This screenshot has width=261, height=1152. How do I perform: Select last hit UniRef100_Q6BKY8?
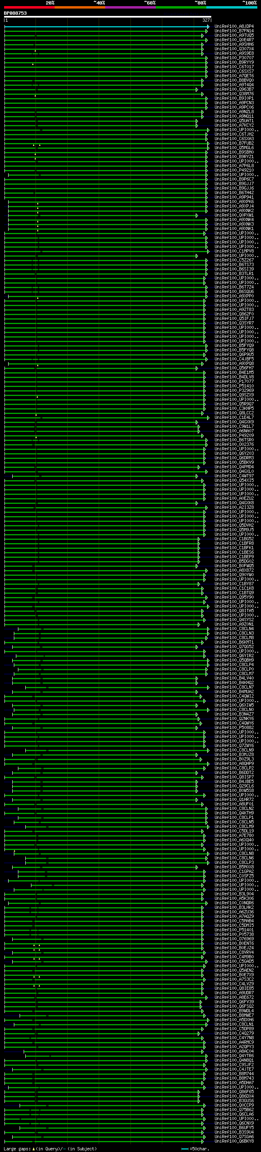234,1141
